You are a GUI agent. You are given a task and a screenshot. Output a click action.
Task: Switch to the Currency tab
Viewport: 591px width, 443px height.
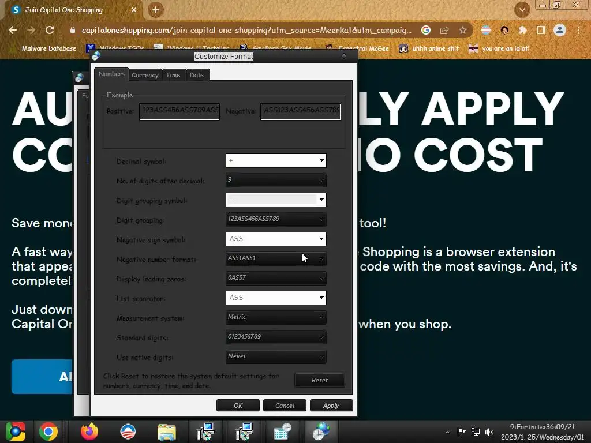tap(145, 75)
